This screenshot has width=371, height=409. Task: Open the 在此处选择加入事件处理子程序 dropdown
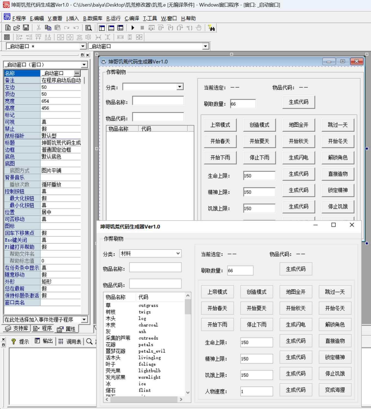point(84,319)
